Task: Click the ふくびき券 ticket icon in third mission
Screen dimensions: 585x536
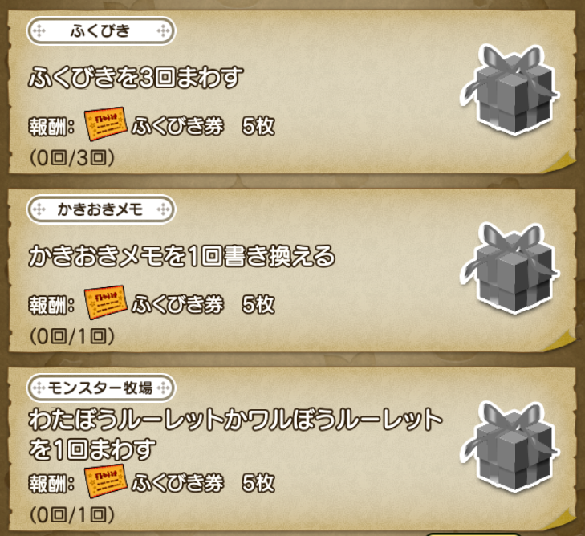Action: click(106, 481)
